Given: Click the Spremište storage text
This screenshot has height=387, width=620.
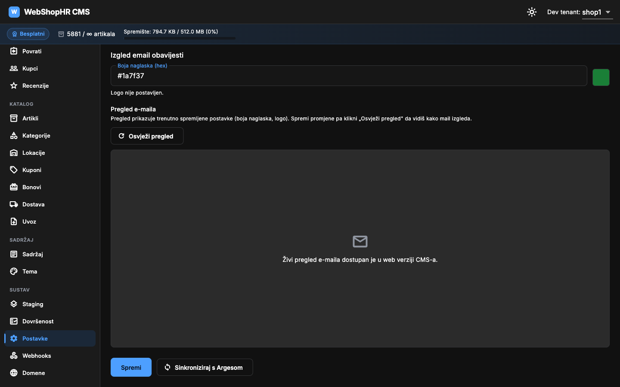Looking at the screenshot, I should click(x=170, y=31).
